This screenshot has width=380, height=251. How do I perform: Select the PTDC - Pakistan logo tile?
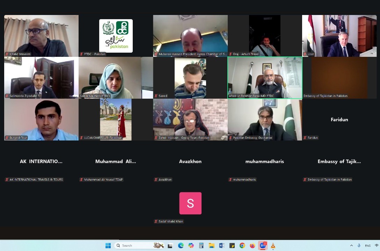[x=116, y=36]
